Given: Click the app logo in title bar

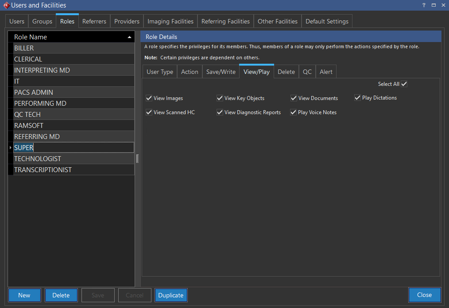Looking at the screenshot, I should pyautogui.click(x=6, y=5).
